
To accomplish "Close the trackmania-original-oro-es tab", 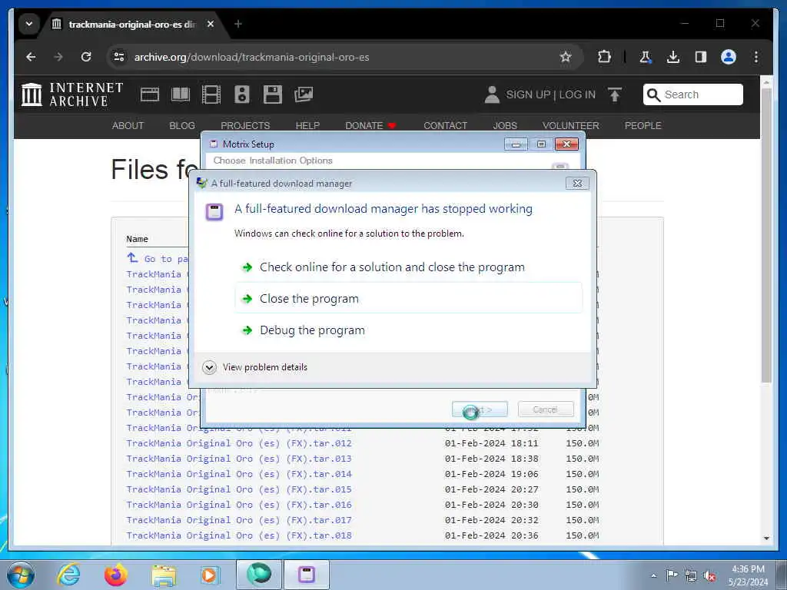I will point(211,24).
